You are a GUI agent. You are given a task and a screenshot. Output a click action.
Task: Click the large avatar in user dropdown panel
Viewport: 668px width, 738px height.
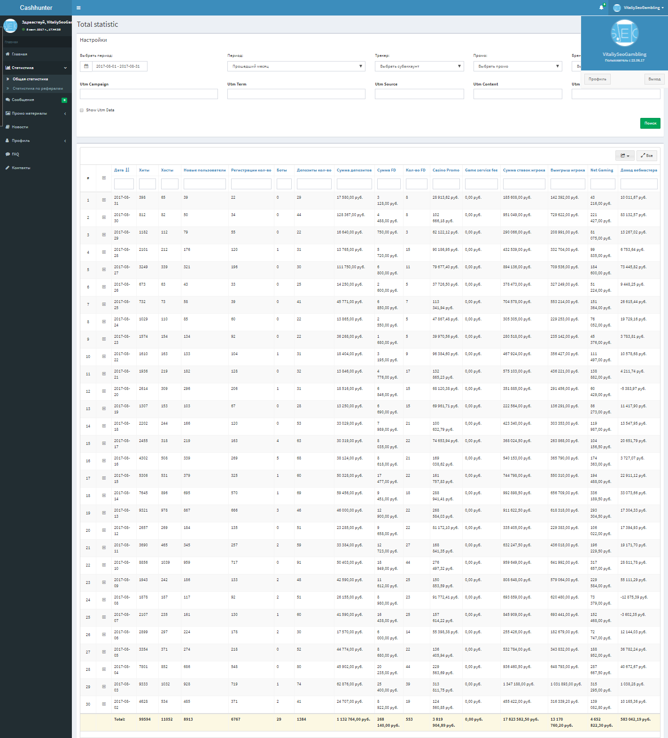tap(624, 33)
